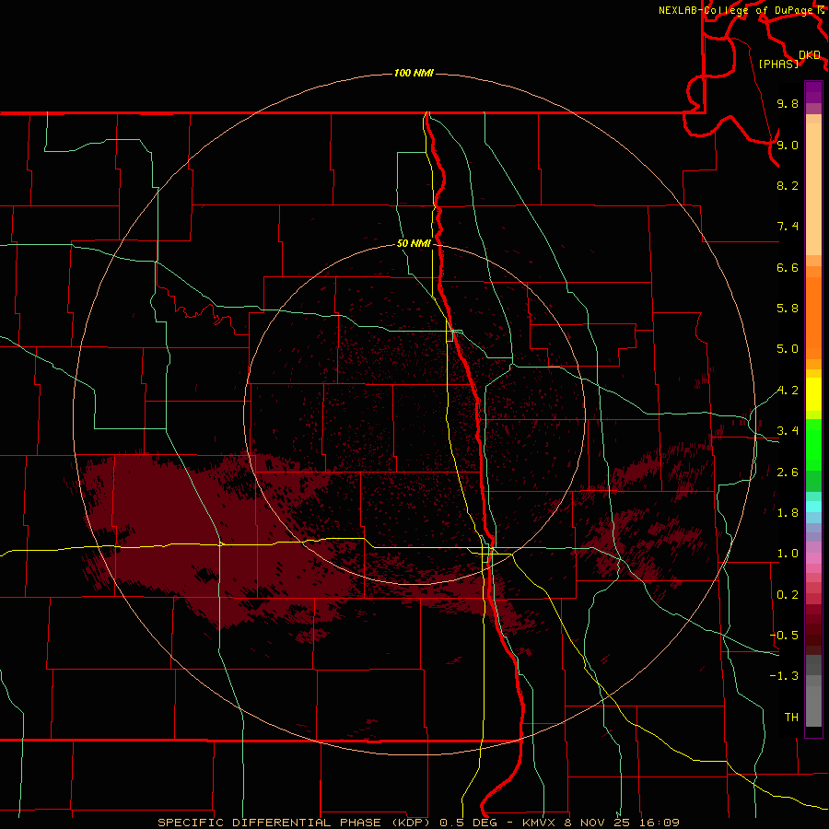This screenshot has width=829, height=829.
Task: Click "(KDP)" in the bottom caption
Action: point(412,823)
